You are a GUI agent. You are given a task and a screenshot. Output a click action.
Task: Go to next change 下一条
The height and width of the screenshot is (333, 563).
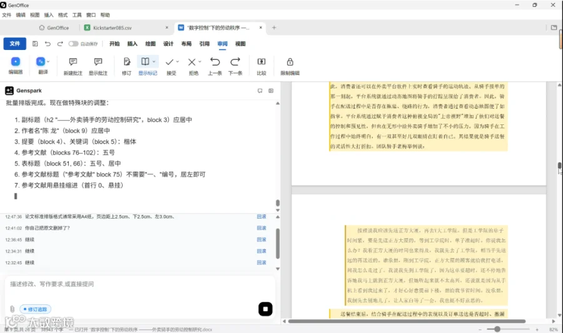click(235, 66)
